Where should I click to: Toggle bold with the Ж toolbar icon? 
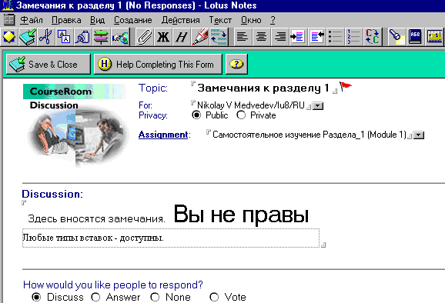click(x=163, y=37)
